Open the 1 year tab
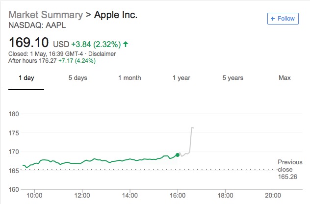 pos(181,78)
